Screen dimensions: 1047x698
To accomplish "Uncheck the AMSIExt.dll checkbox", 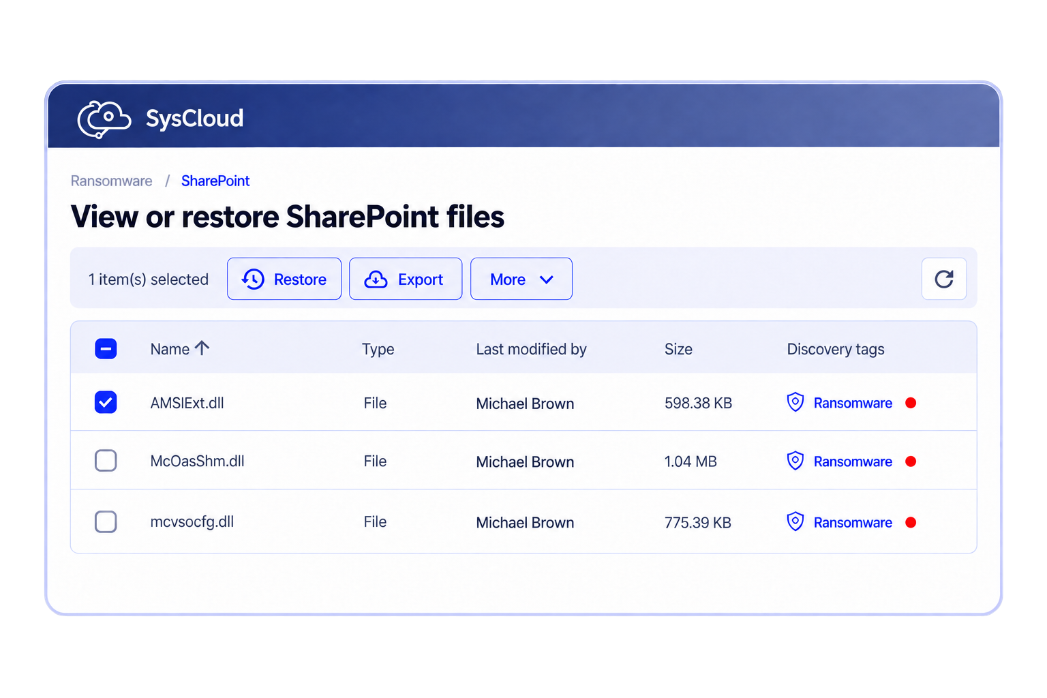I will click(106, 402).
